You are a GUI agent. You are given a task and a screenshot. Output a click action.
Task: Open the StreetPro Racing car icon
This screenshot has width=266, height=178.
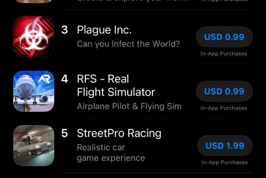tap(34, 146)
